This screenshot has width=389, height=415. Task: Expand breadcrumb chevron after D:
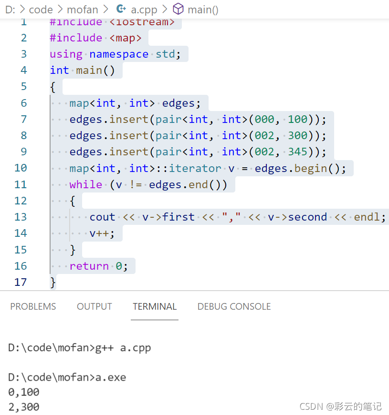click(22, 10)
